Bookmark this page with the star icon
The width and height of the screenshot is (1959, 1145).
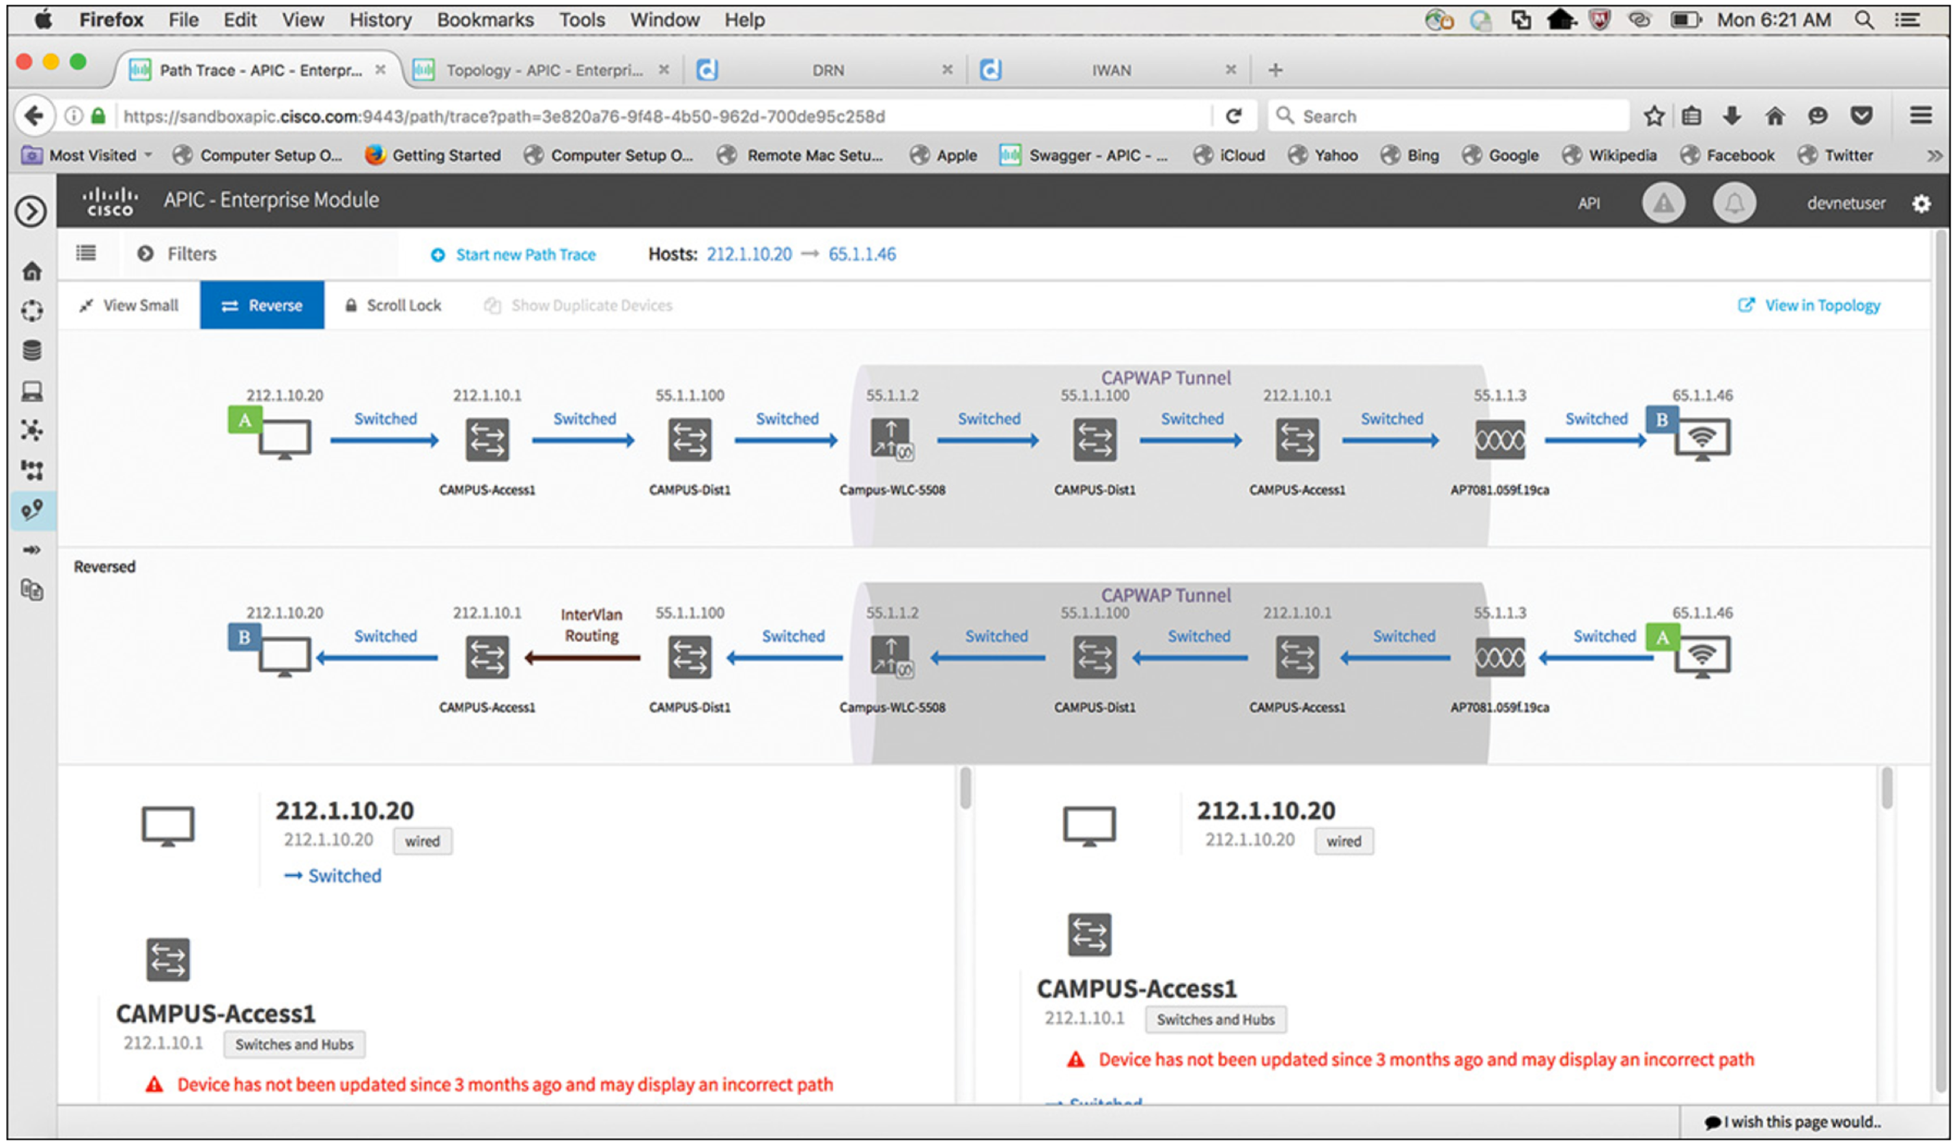tap(1653, 116)
